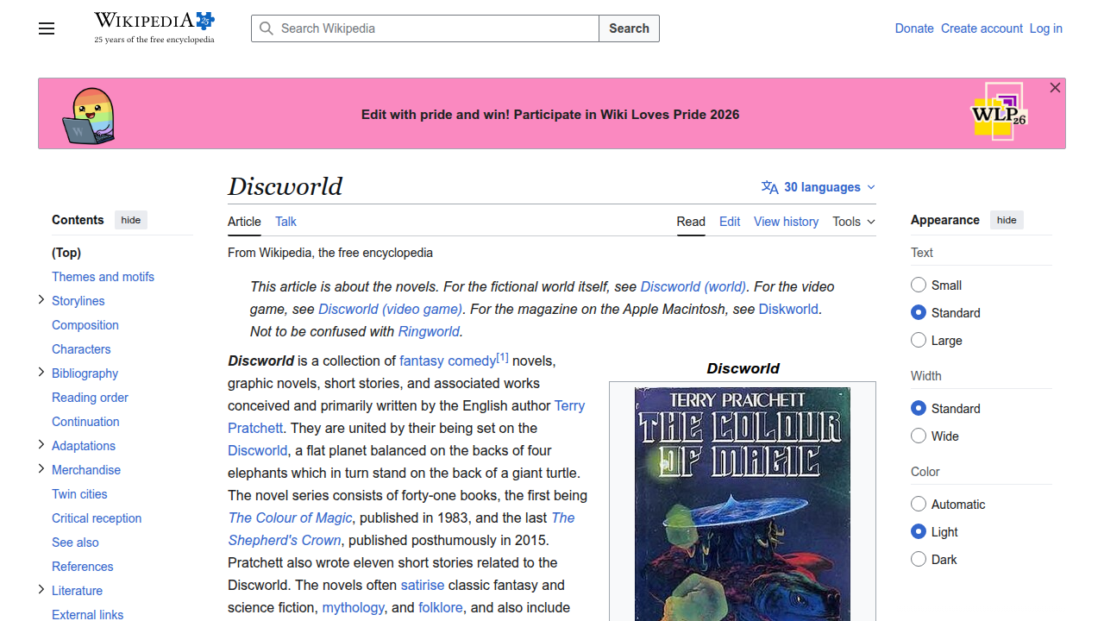Click the rainbow mascot banner image
The height and width of the screenshot is (621, 1104).
click(89, 116)
